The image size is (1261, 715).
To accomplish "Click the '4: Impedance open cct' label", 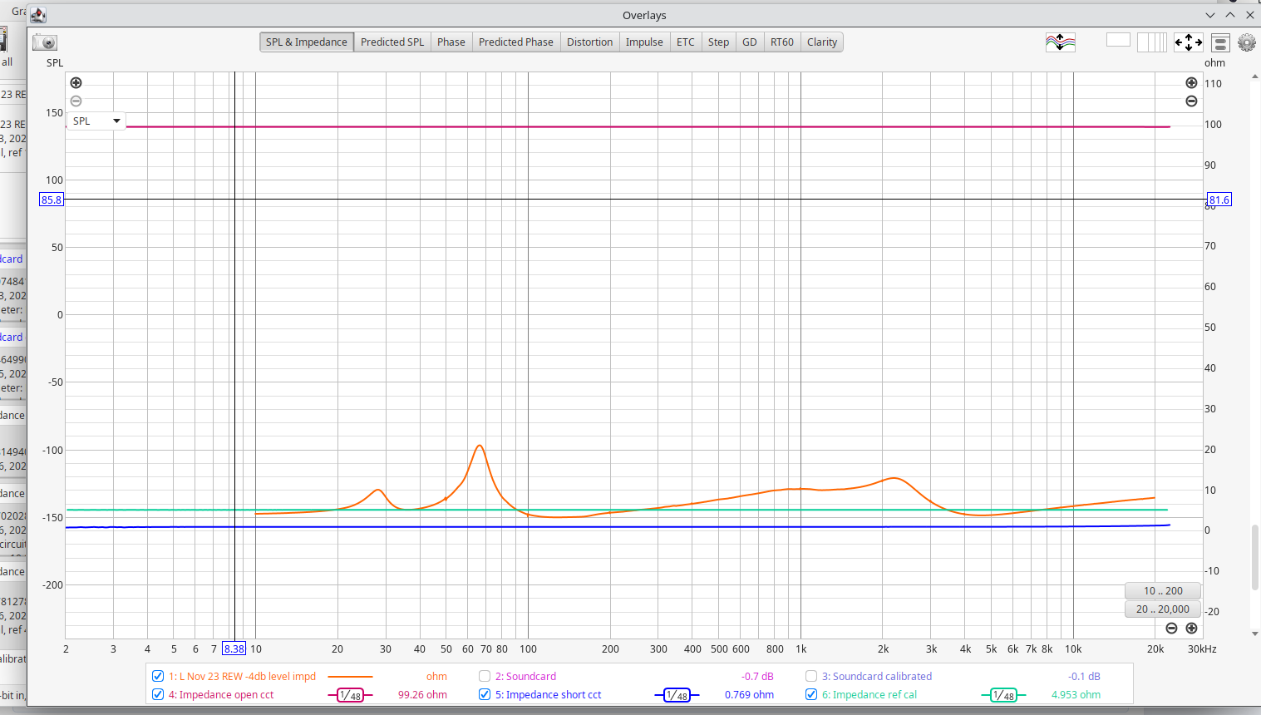I will click(x=221, y=695).
